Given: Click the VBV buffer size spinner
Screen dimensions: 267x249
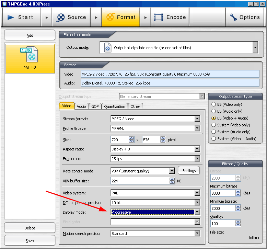Looking at the screenshot, I should pyautogui.click(x=172, y=181).
